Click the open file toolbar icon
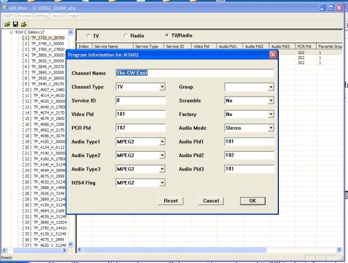 pyautogui.click(x=8, y=24)
